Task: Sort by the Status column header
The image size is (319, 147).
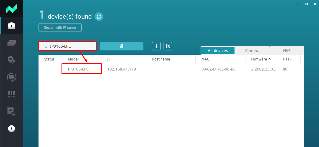Action: [x=49, y=59]
